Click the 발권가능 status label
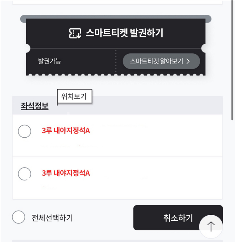The height and width of the screenshot is (242, 235). [50, 61]
